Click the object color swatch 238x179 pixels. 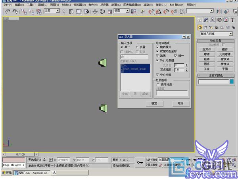232,82
